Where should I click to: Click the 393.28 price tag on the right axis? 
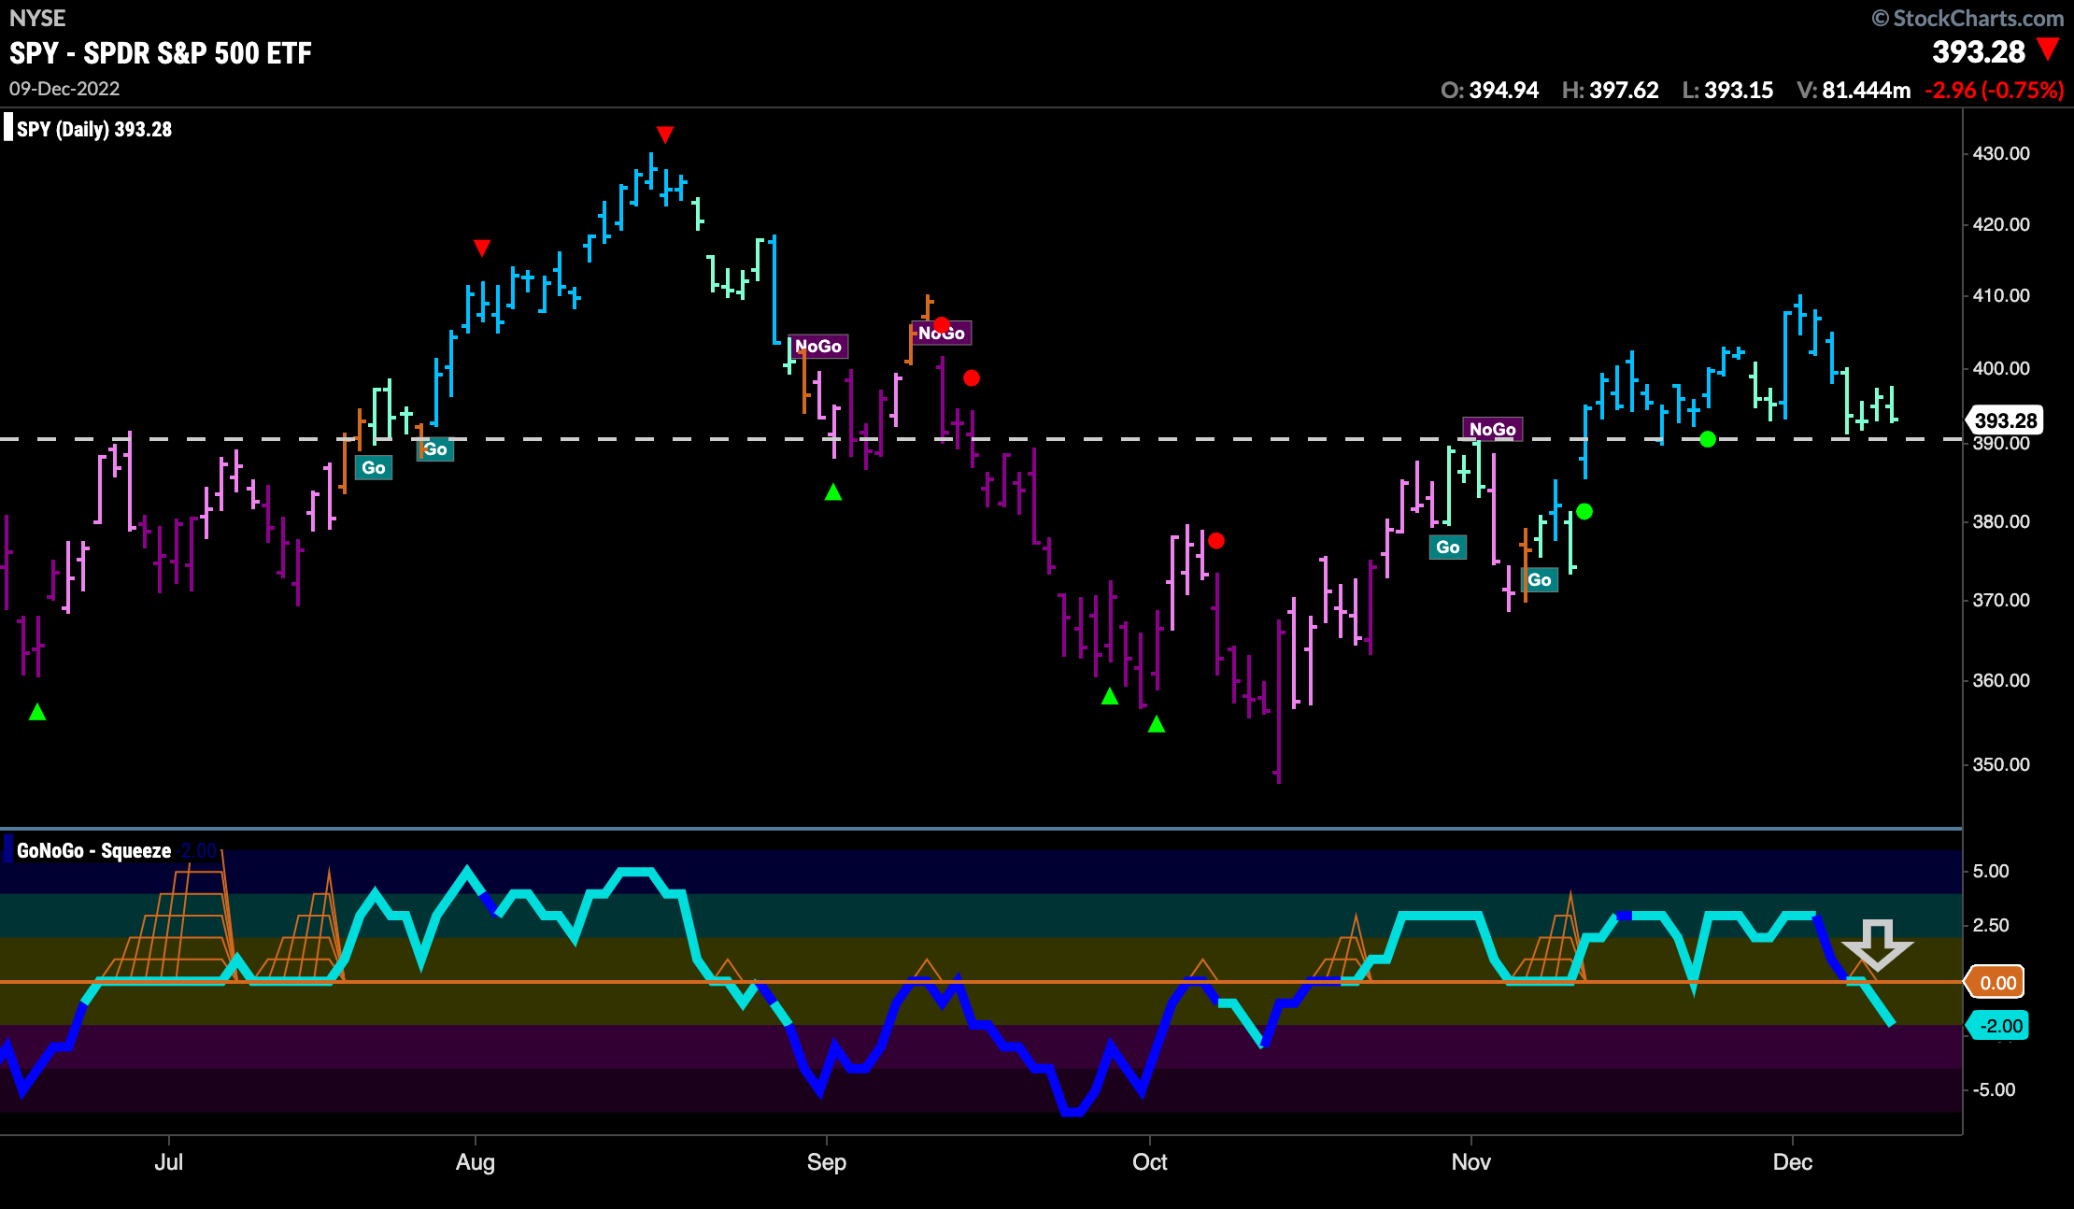click(x=2005, y=420)
